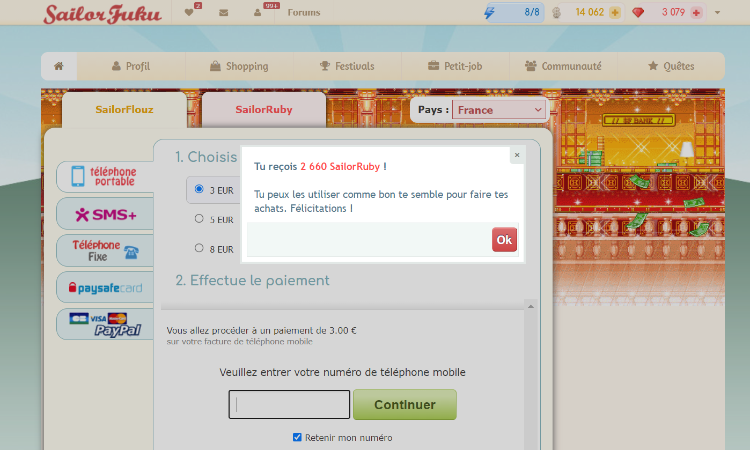Choose téléphone portable payment method
The height and width of the screenshot is (450, 750).
(x=105, y=176)
